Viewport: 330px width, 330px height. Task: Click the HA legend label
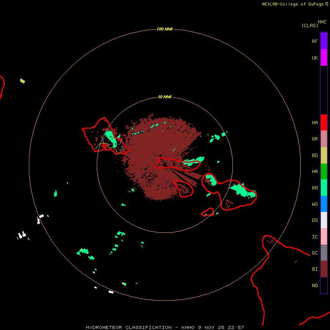coord(315,122)
